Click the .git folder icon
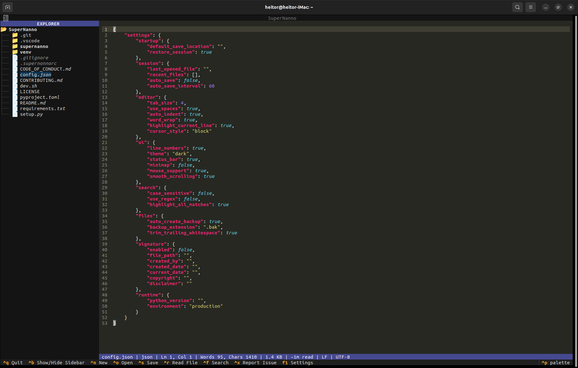This screenshot has height=368, width=578. point(15,35)
